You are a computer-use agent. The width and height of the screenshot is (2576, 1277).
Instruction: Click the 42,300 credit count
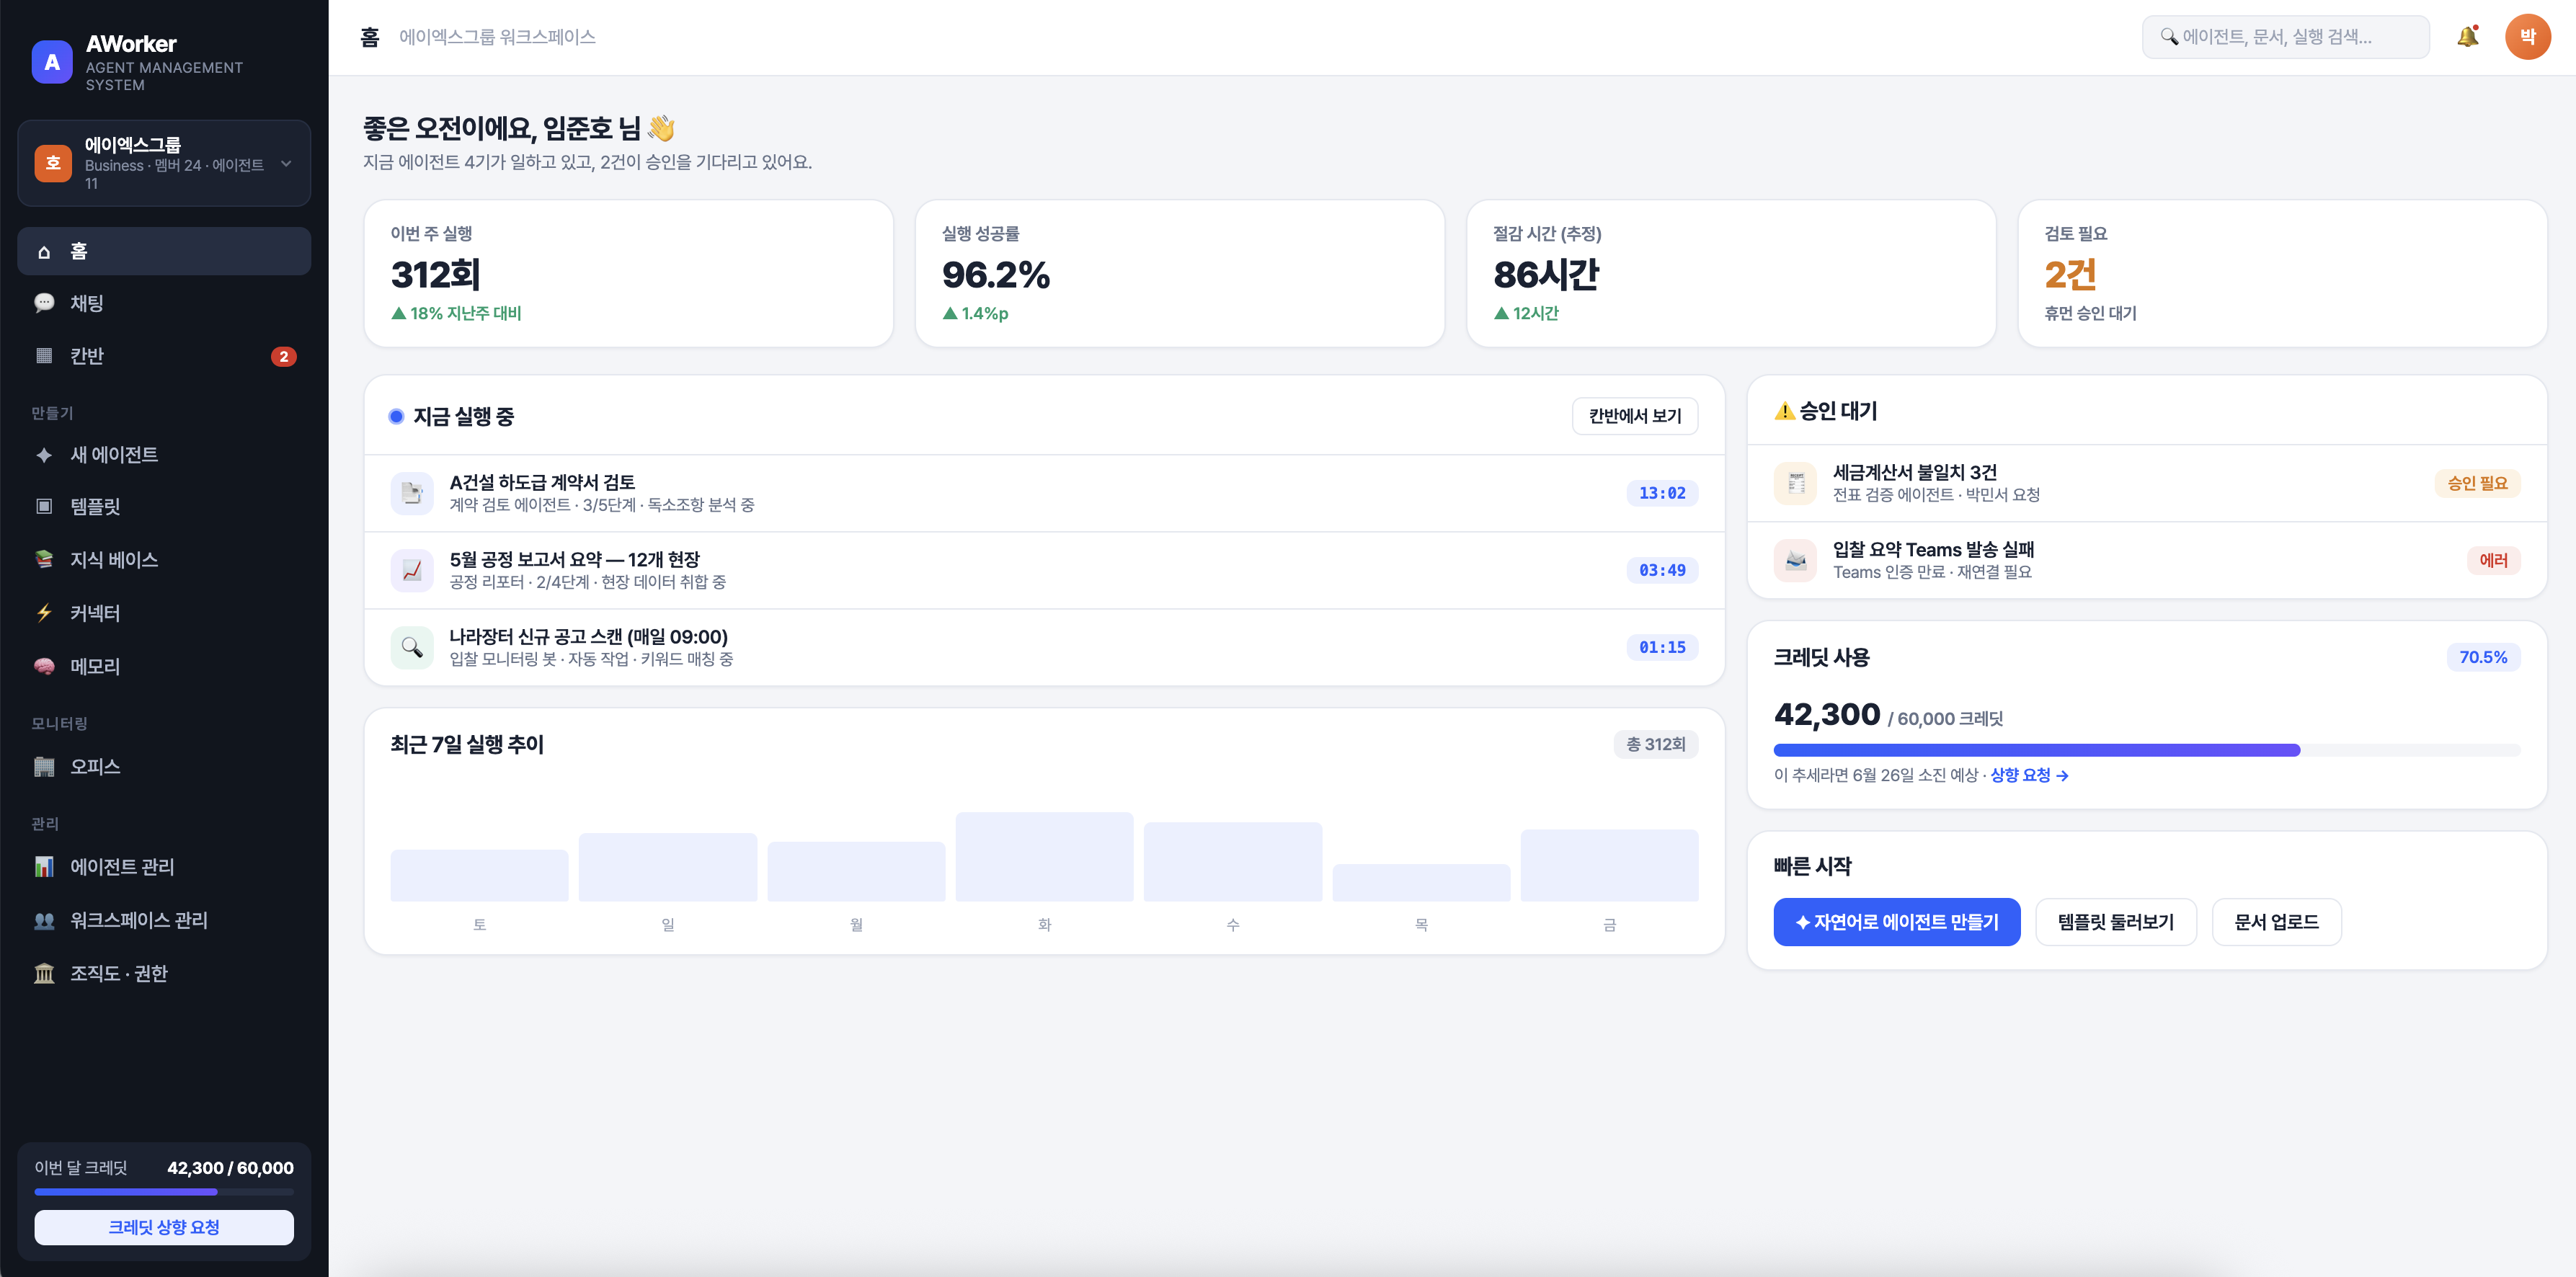point(1826,714)
